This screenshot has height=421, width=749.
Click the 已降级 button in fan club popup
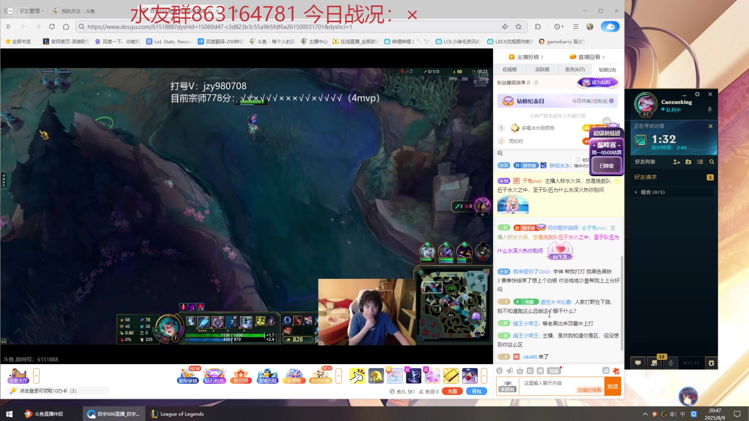[x=607, y=166]
